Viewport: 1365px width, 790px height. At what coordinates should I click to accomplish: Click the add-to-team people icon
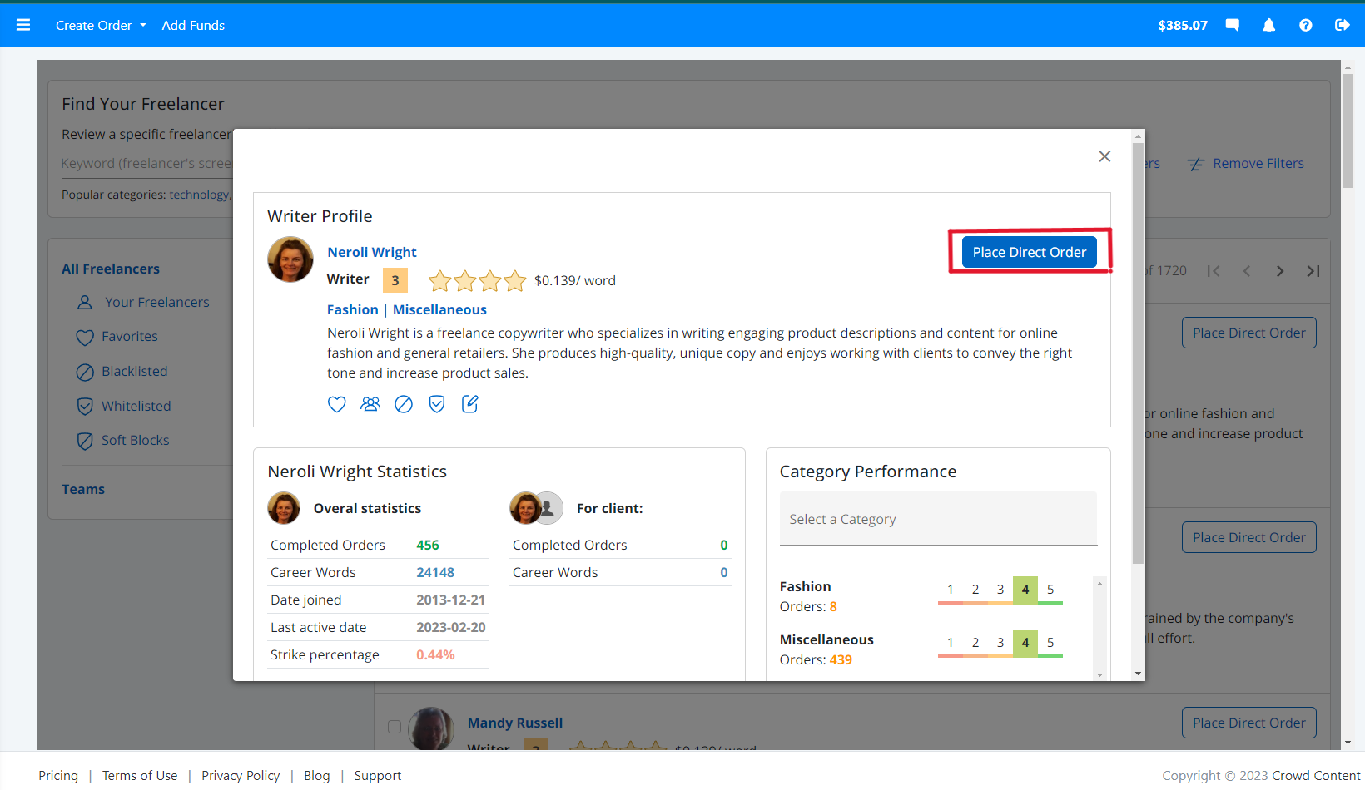coord(370,404)
